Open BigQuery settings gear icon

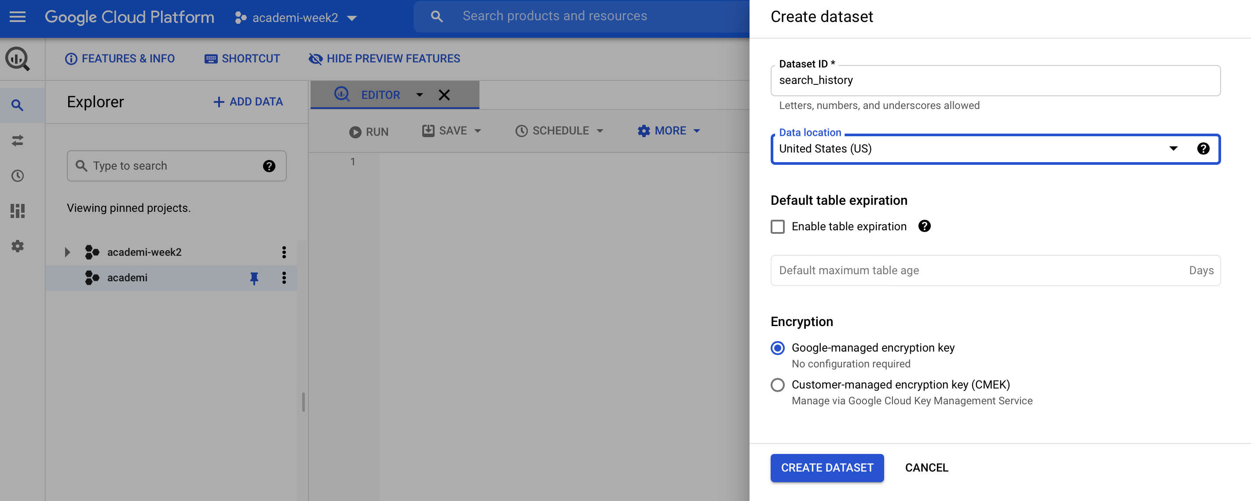pyautogui.click(x=18, y=246)
